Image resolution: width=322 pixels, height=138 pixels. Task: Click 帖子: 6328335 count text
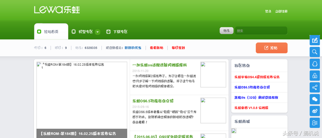pos(86,48)
